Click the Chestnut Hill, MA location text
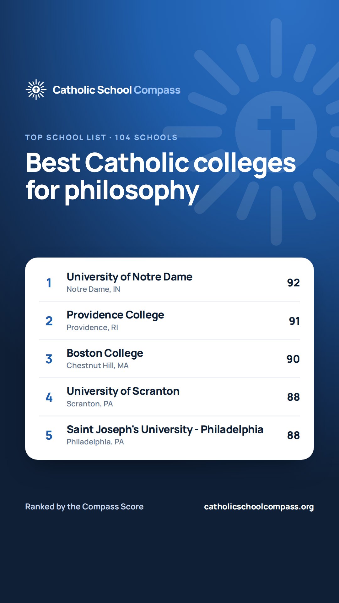Image resolution: width=339 pixels, height=603 pixels. click(98, 366)
